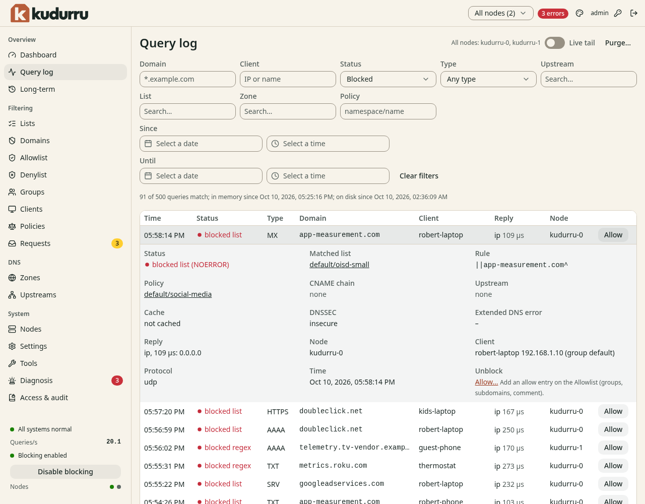
Task: Open the Denylist page
Action: (x=66, y=175)
